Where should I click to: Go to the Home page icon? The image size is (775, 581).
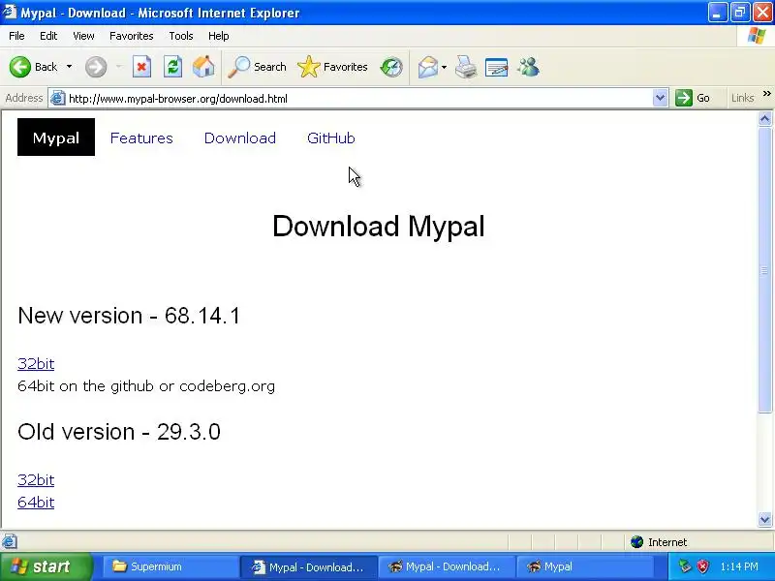point(203,67)
